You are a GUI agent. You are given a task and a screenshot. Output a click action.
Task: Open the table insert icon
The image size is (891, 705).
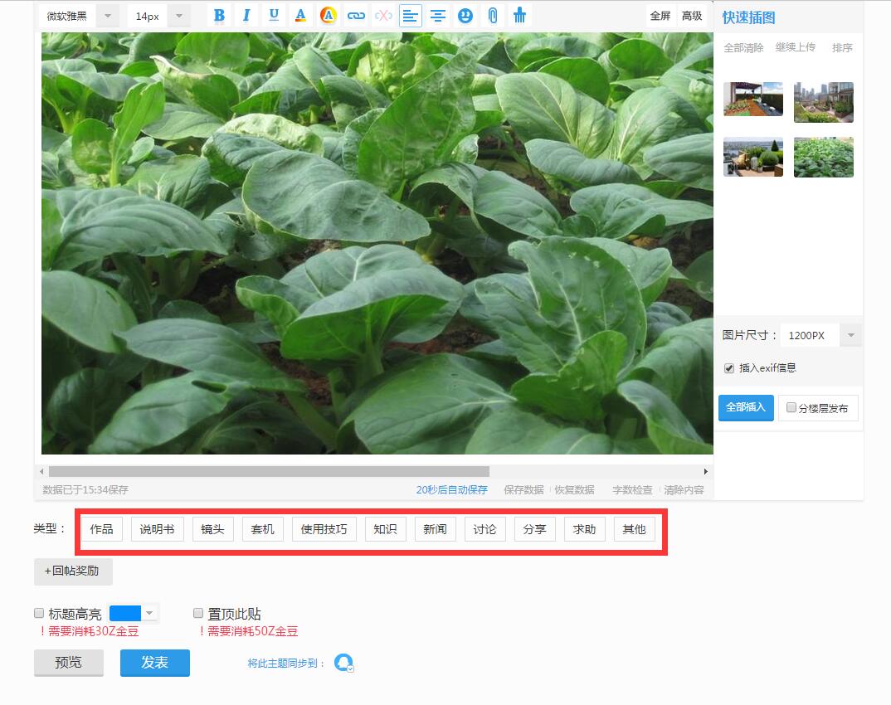520,14
